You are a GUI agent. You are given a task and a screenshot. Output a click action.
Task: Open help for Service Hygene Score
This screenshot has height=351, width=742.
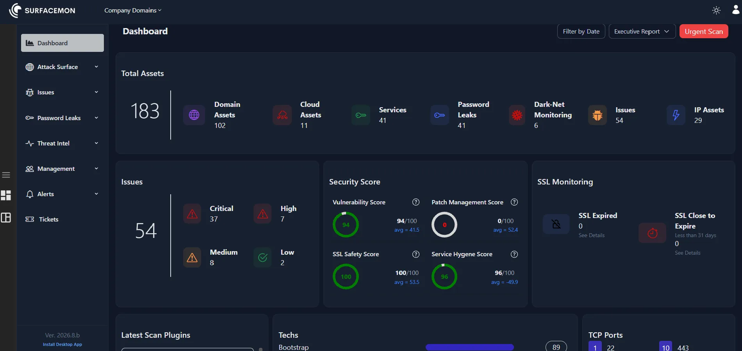point(514,254)
